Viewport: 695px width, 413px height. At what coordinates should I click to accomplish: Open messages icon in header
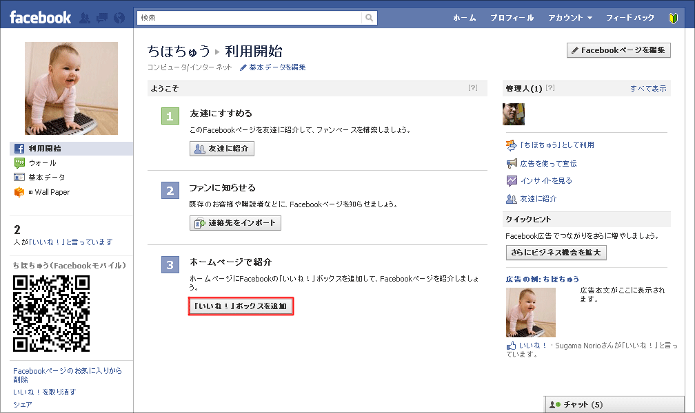click(102, 18)
